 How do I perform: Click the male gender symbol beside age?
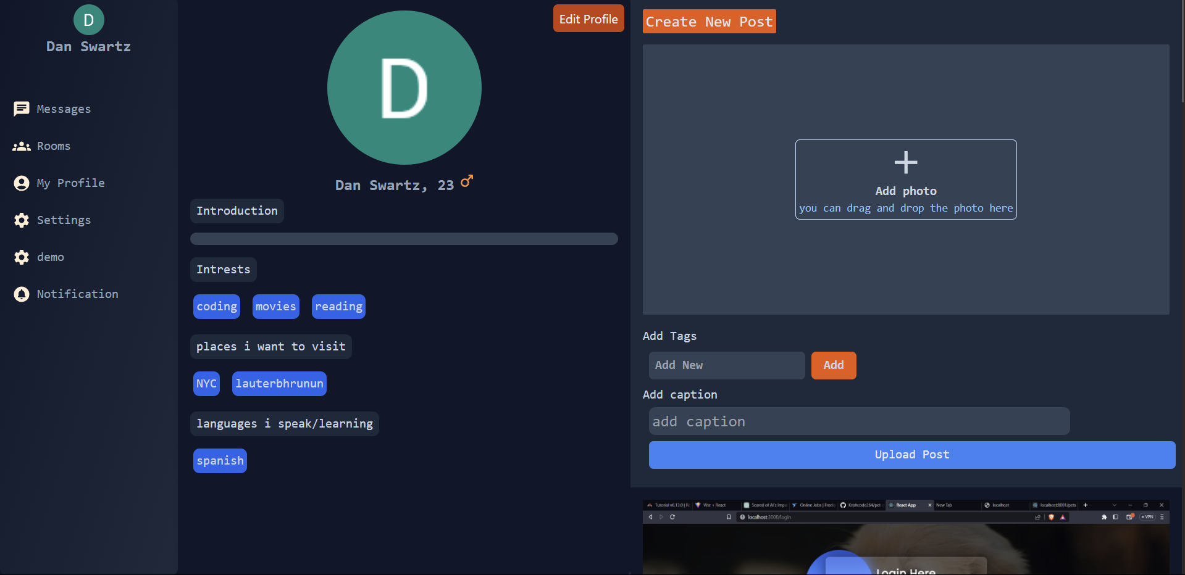pyautogui.click(x=467, y=181)
